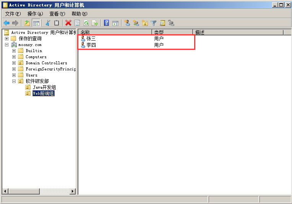Image resolution: width=292 pixels, height=204 pixels.
Task: Expand the Computers node
Action: (14, 57)
